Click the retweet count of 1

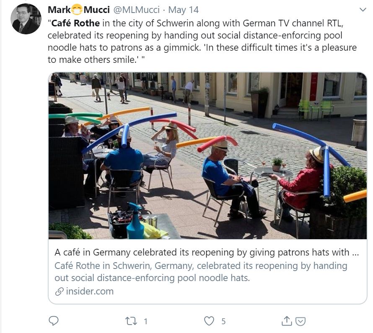145,321
